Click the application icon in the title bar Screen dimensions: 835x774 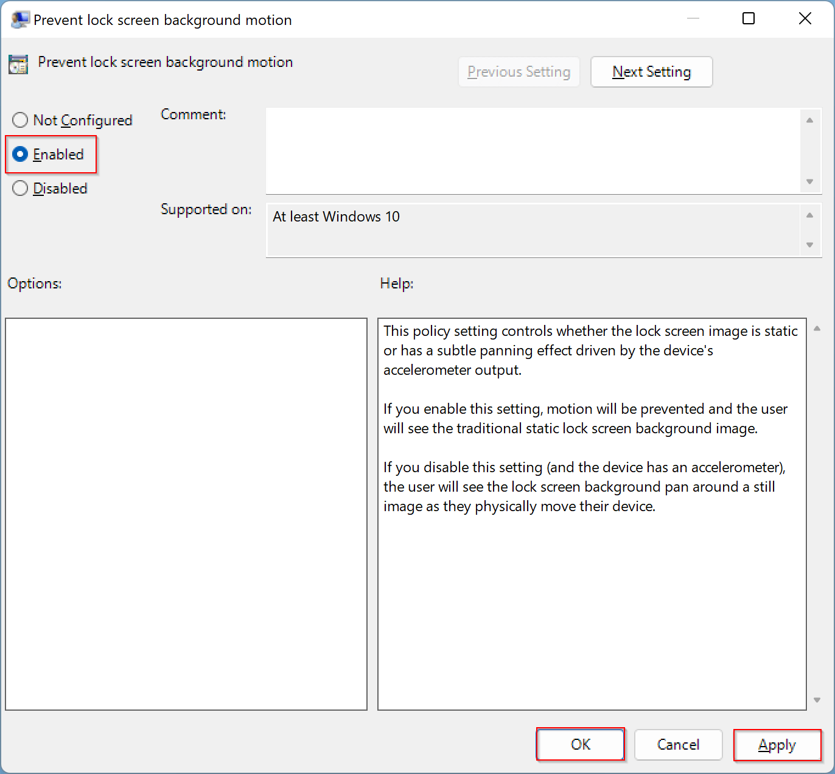point(20,19)
